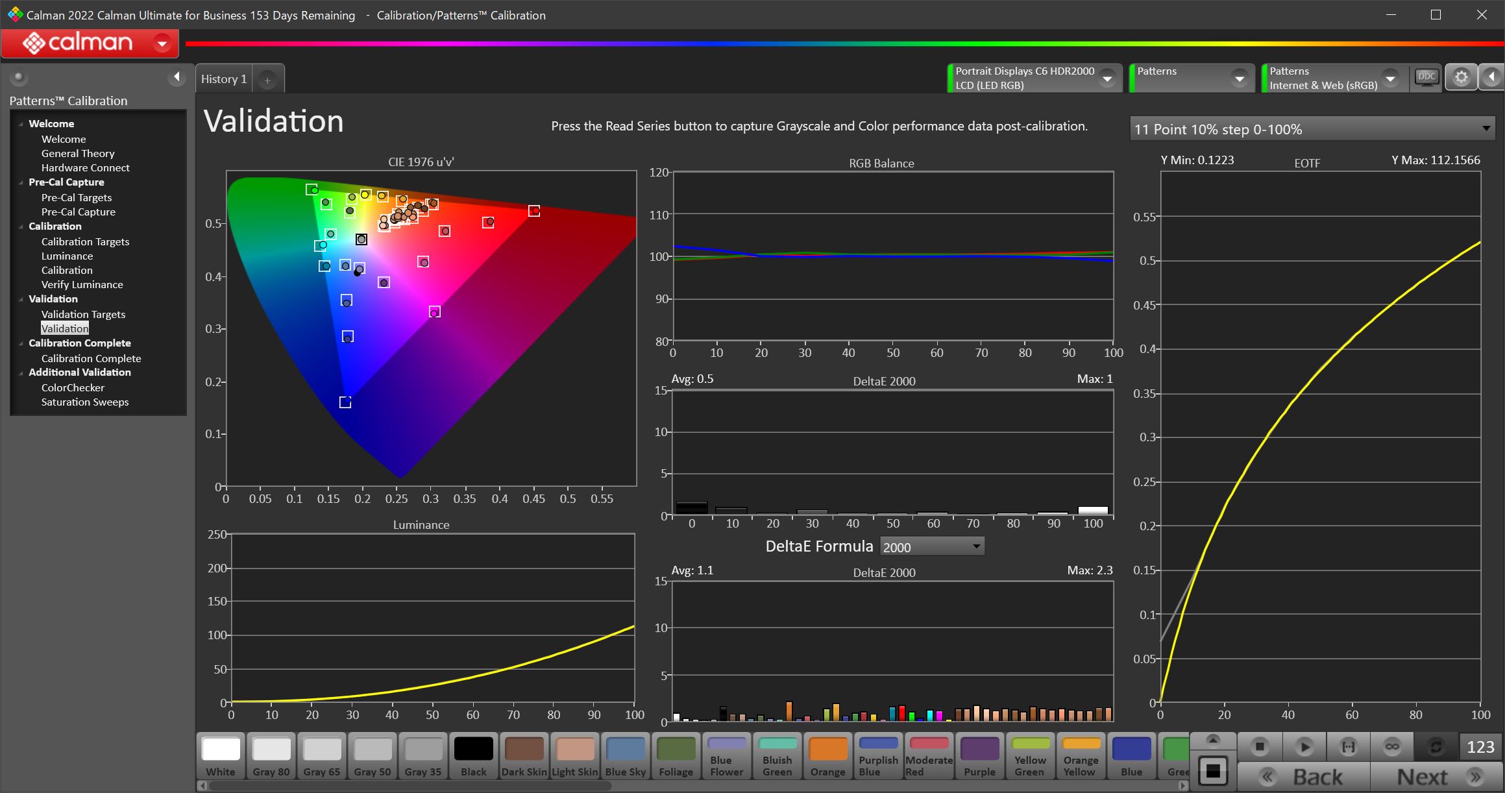The image size is (1505, 793).
Task: Open the Hardware Connect page
Action: click(x=86, y=168)
